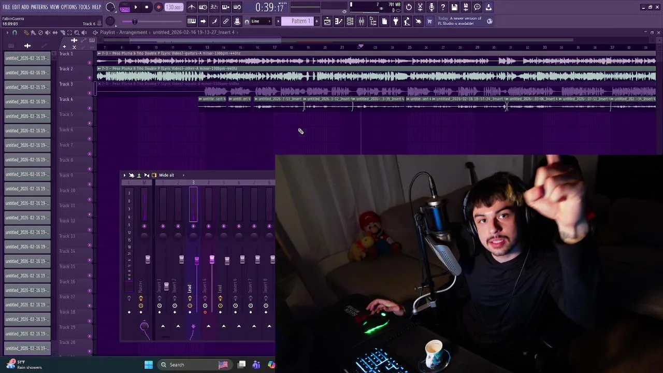Click the main volume knob
This screenshot has height=373, width=663.
point(110,7)
